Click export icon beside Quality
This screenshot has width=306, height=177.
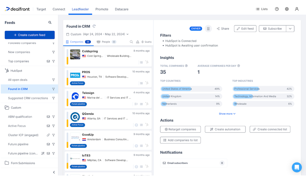click(x=138, y=42)
